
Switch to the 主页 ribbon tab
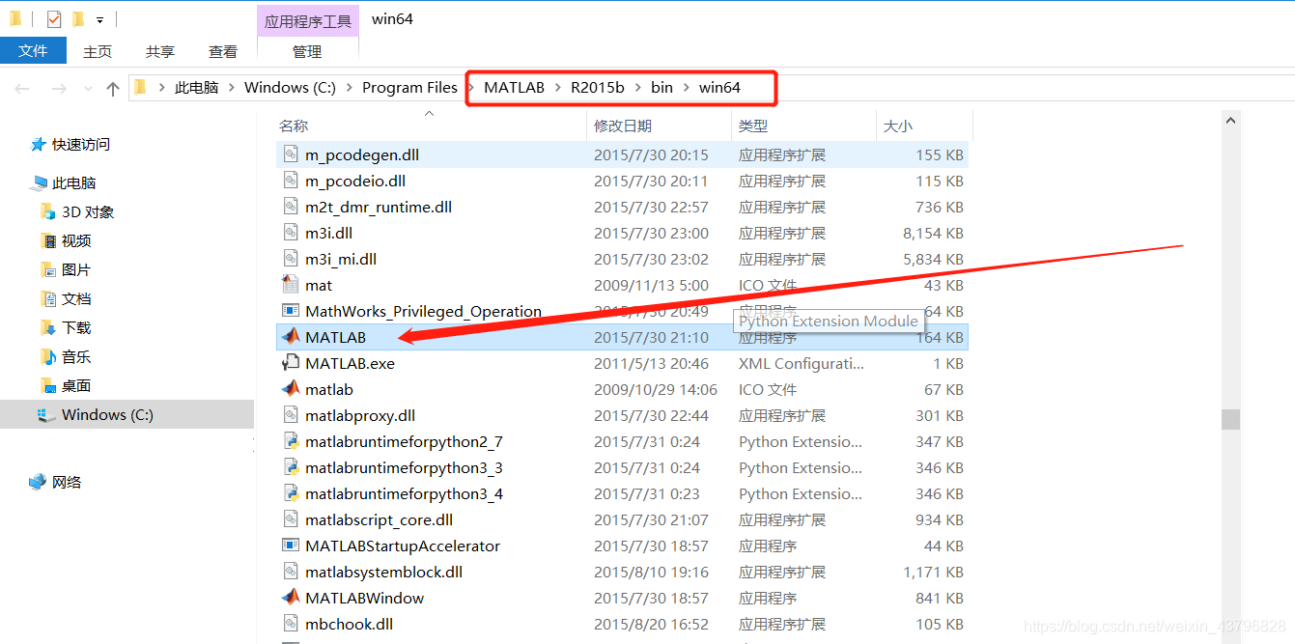[98, 51]
